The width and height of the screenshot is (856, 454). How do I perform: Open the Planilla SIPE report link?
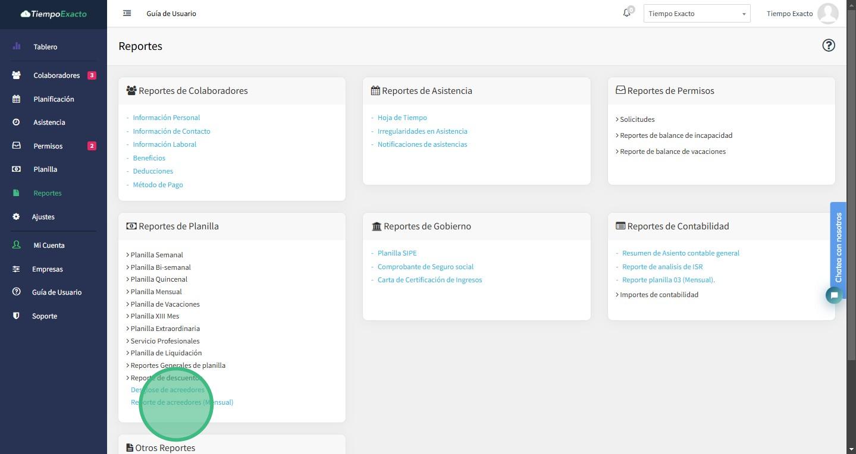(397, 253)
